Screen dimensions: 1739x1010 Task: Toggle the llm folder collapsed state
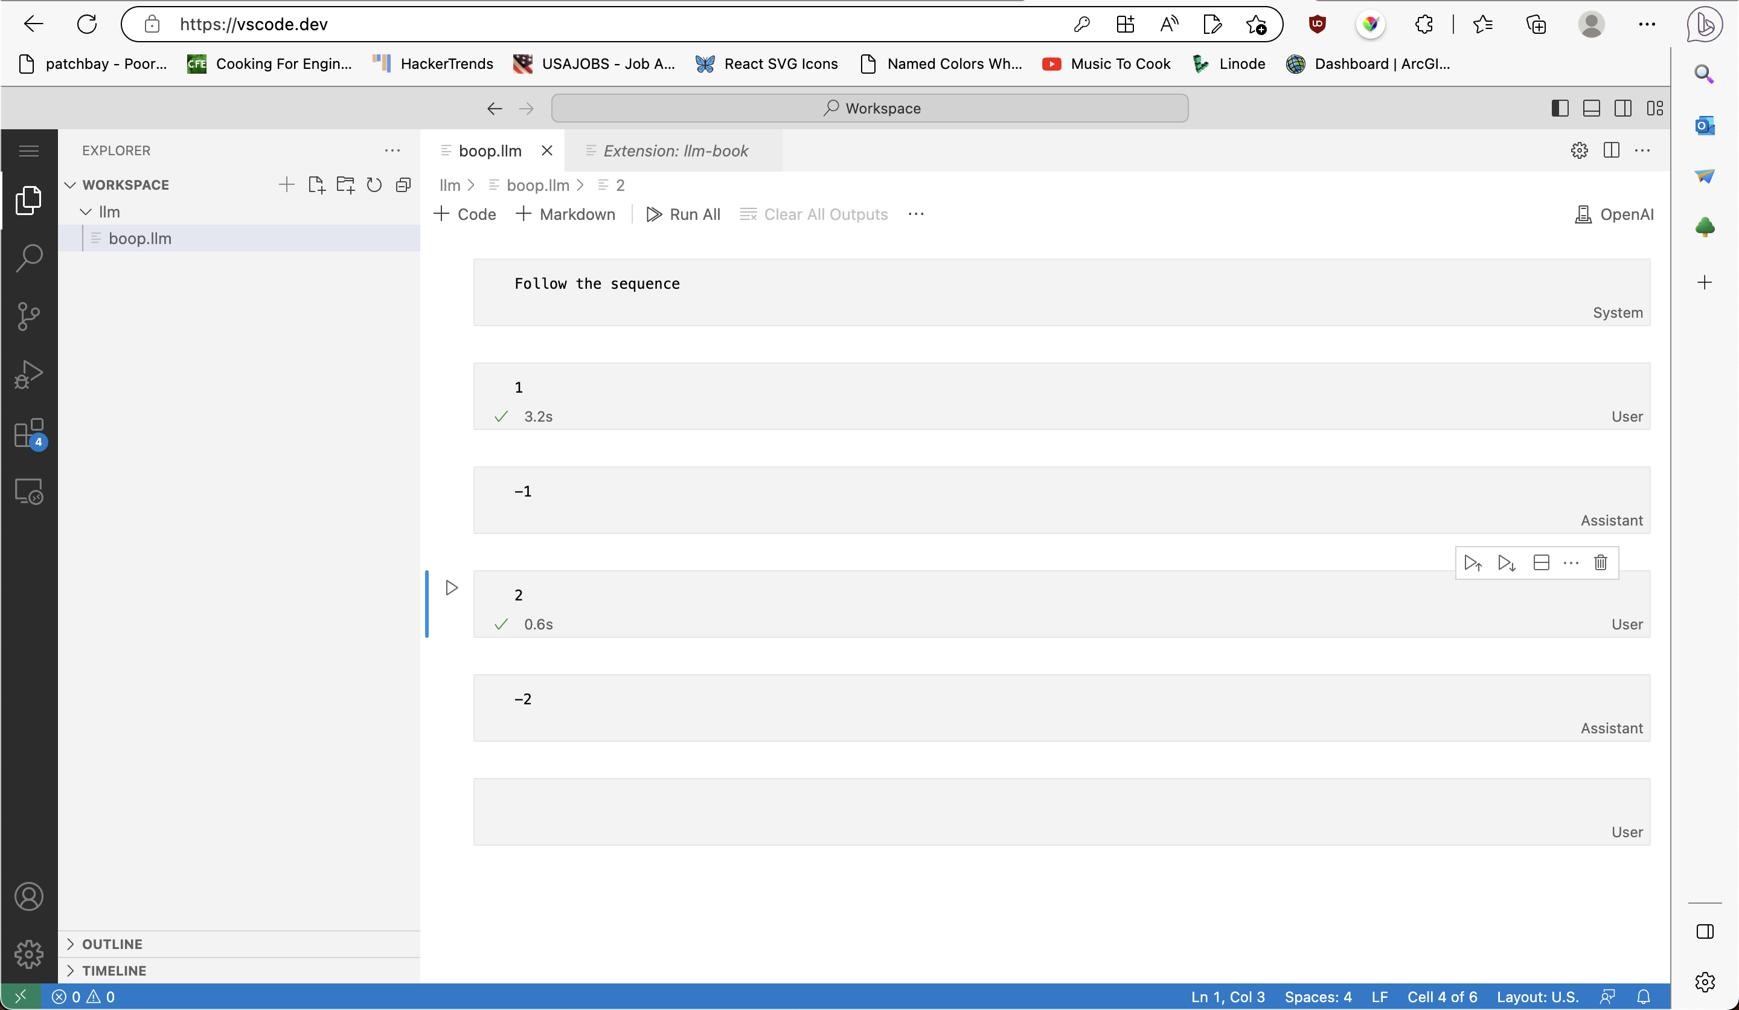[85, 211]
